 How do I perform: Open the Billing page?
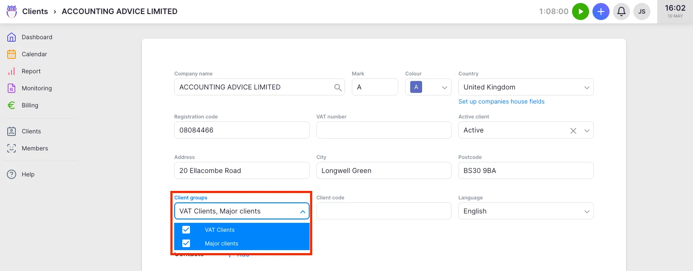(30, 105)
